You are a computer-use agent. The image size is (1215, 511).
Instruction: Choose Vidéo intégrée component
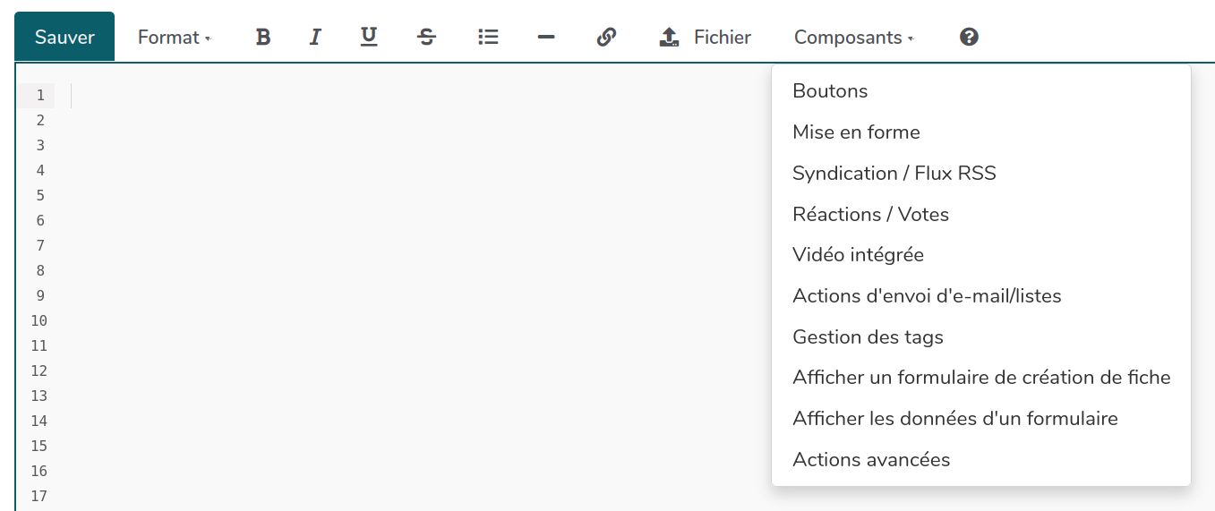[858, 254]
